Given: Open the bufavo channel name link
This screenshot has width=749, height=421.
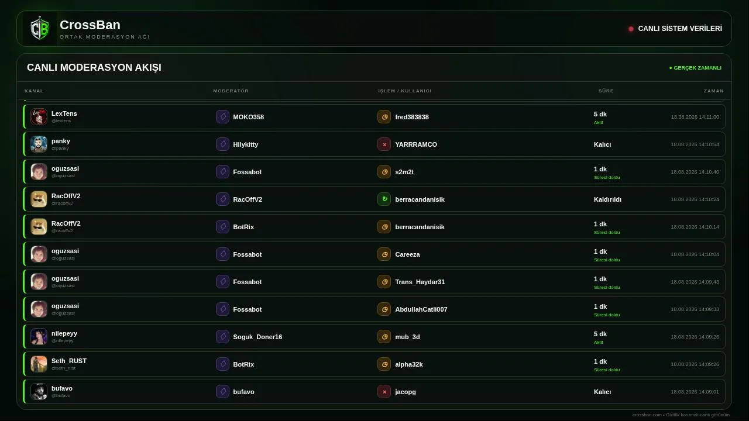Looking at the screenshot, I should [x=62, y=388].
